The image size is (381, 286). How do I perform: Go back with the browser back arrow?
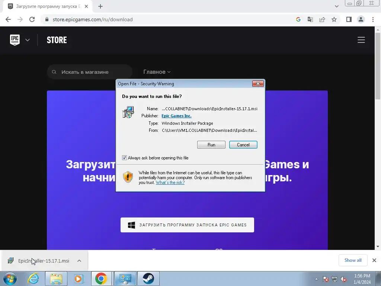(8, 19)
